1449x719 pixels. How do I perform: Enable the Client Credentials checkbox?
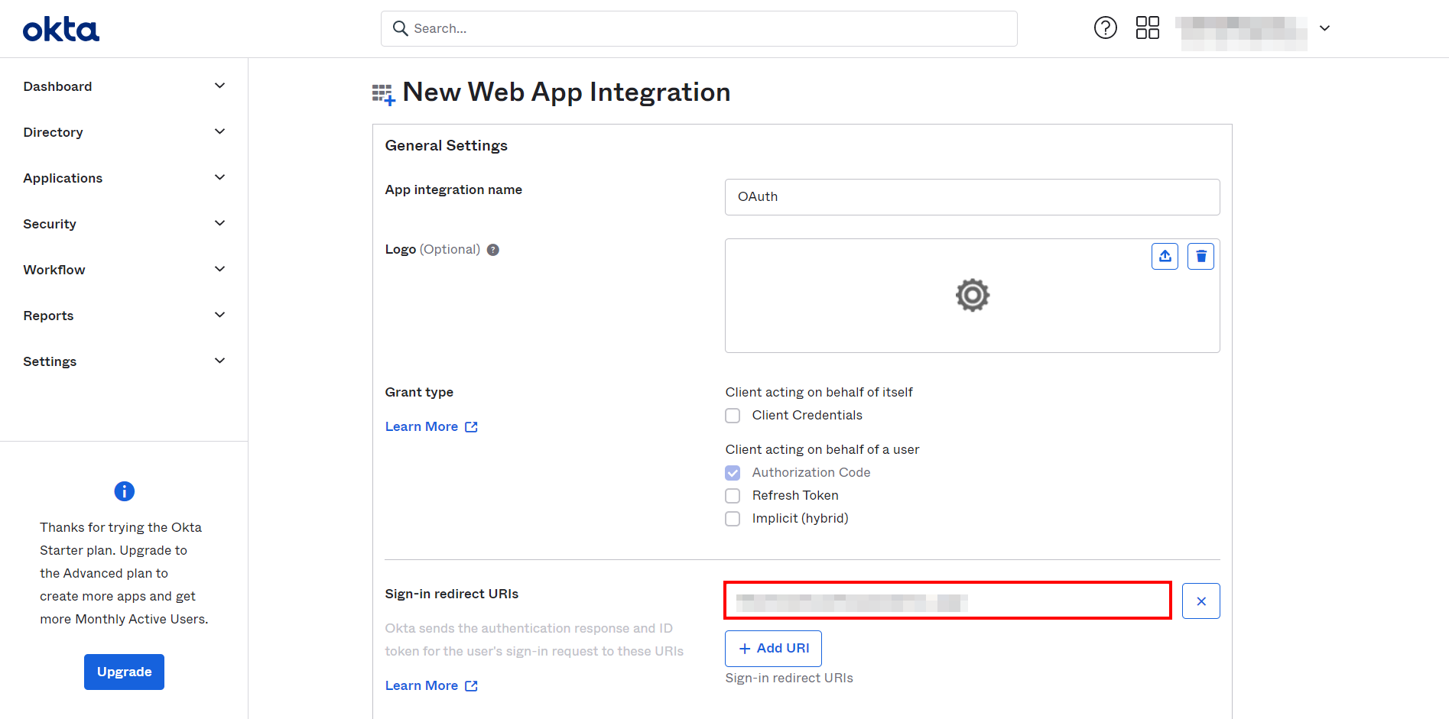pyautogui.click(x=733, y=416)
